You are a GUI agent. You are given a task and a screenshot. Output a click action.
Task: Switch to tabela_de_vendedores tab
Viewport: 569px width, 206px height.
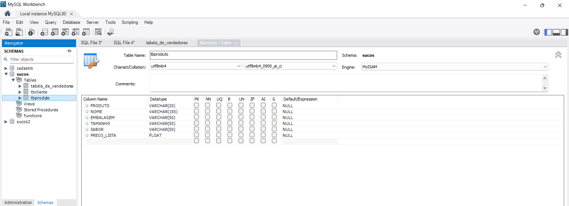coord(167,43)
